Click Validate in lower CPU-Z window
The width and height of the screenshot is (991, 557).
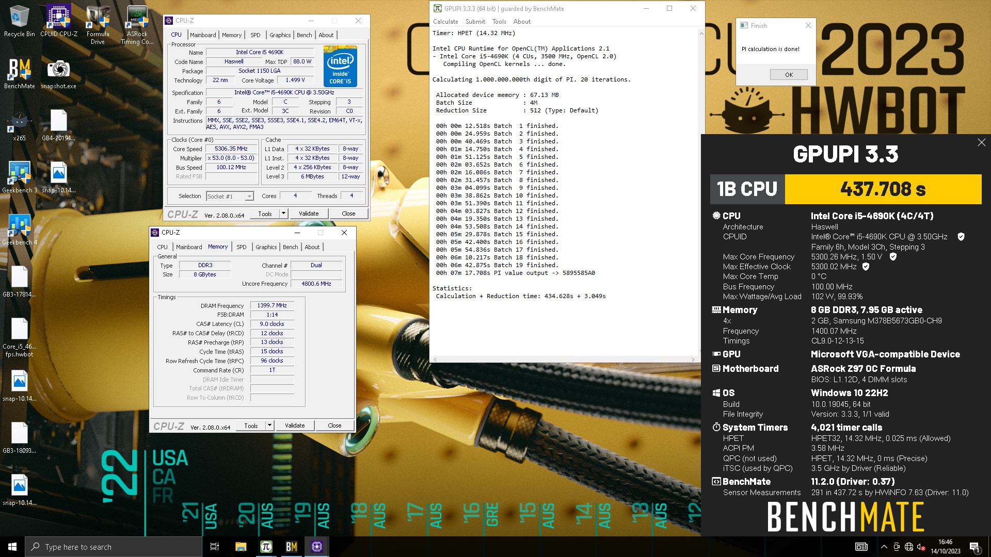click(x=295, y=425)
